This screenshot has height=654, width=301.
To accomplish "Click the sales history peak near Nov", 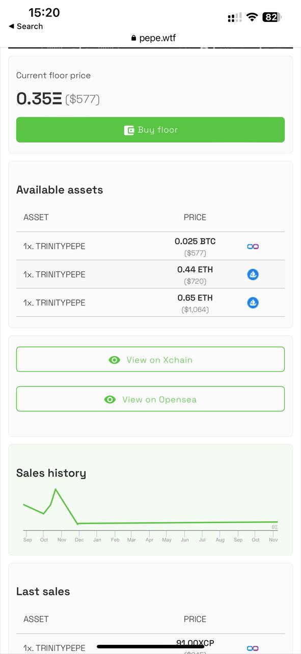I will pos(56,489).
